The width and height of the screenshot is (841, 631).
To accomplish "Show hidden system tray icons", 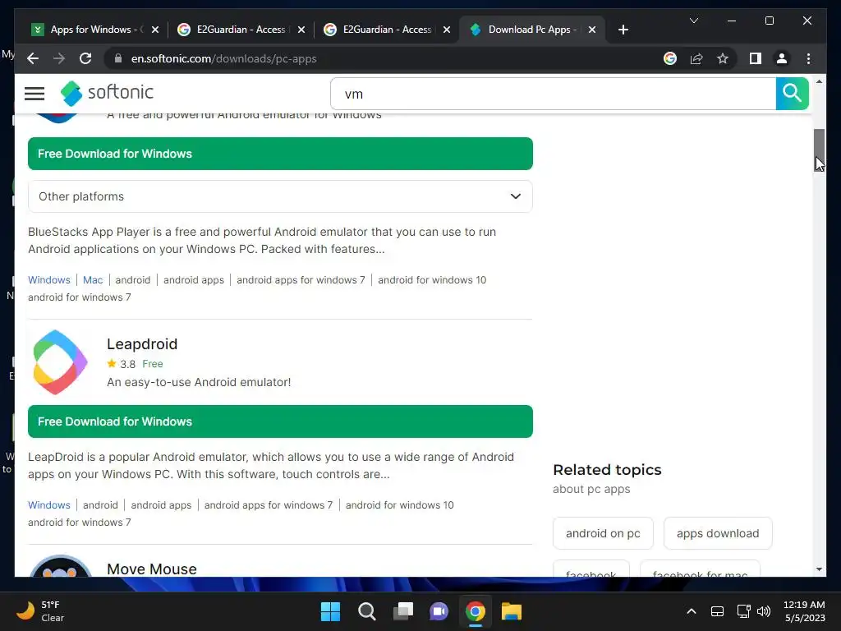I will point(692,611).
